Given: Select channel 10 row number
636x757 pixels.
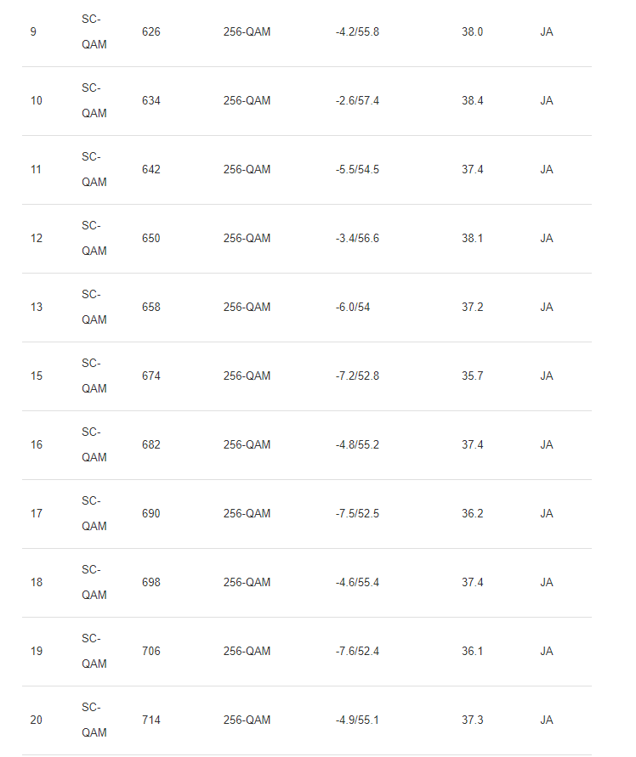Looking at the screenshot, I should coord(37,100).
